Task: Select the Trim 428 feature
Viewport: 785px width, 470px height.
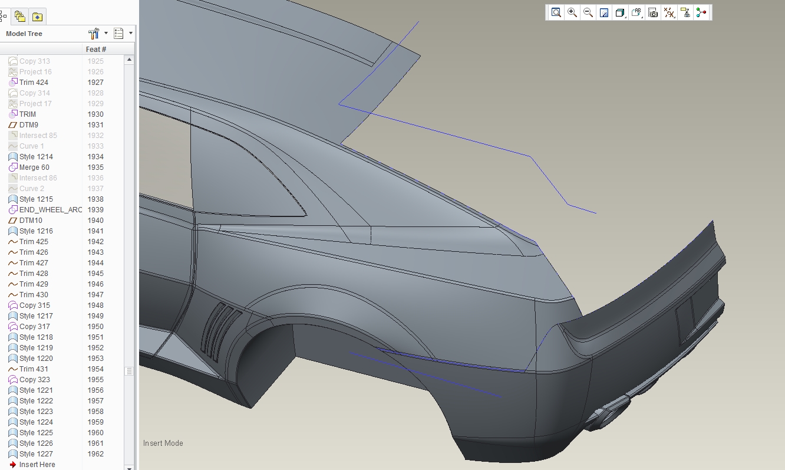Action: click(x=34, y=274)
